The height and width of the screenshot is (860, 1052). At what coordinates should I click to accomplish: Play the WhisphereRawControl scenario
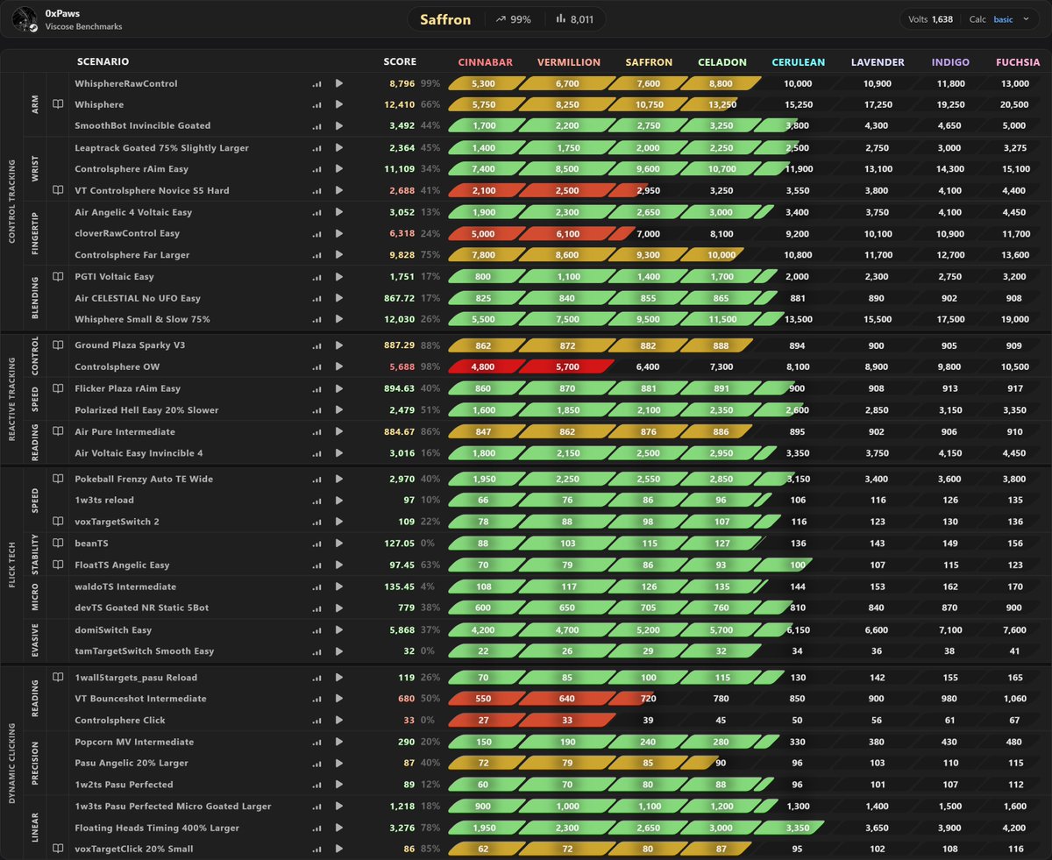pyautogui.click(x=339, y=84)
